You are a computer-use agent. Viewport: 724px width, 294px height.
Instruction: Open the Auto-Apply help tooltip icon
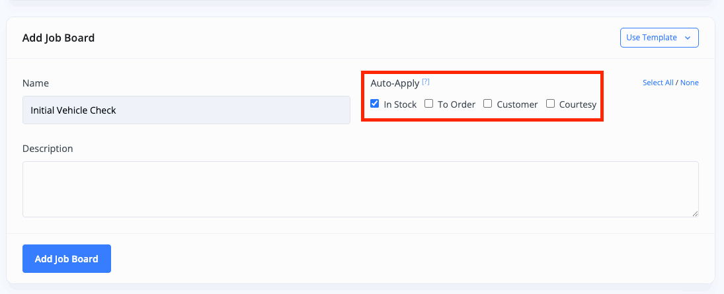coord(426,82)
